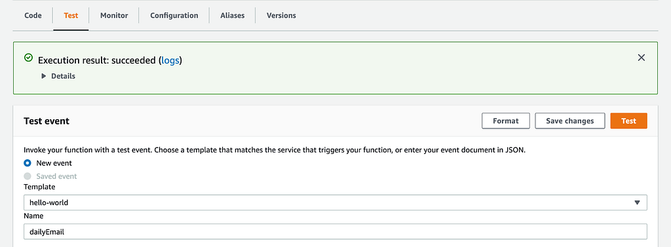Open the Code tab
The image size is (671, 247).
(33, 16)
